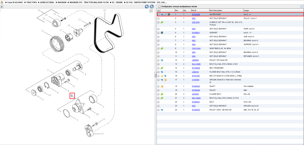Screen dimensions: 304x145
Task: Go to the catalog home icon
Action: 2,2
